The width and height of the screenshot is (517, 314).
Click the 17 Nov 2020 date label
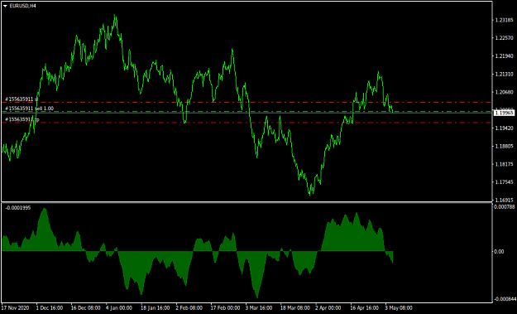tap(15, 308)
